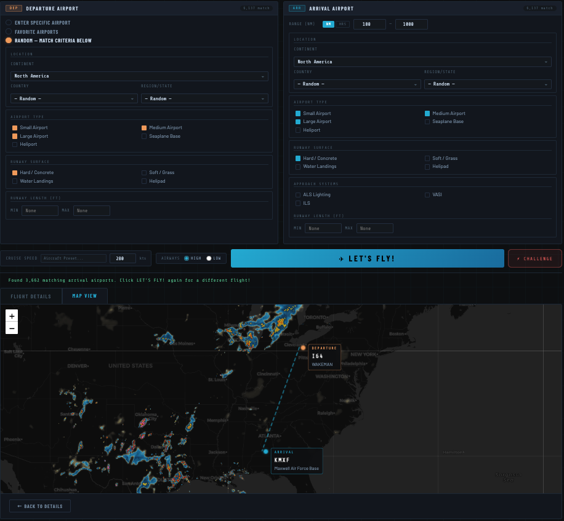Click departure runway length Min field
Screen dimensions: 564x521
click(40, 210)
